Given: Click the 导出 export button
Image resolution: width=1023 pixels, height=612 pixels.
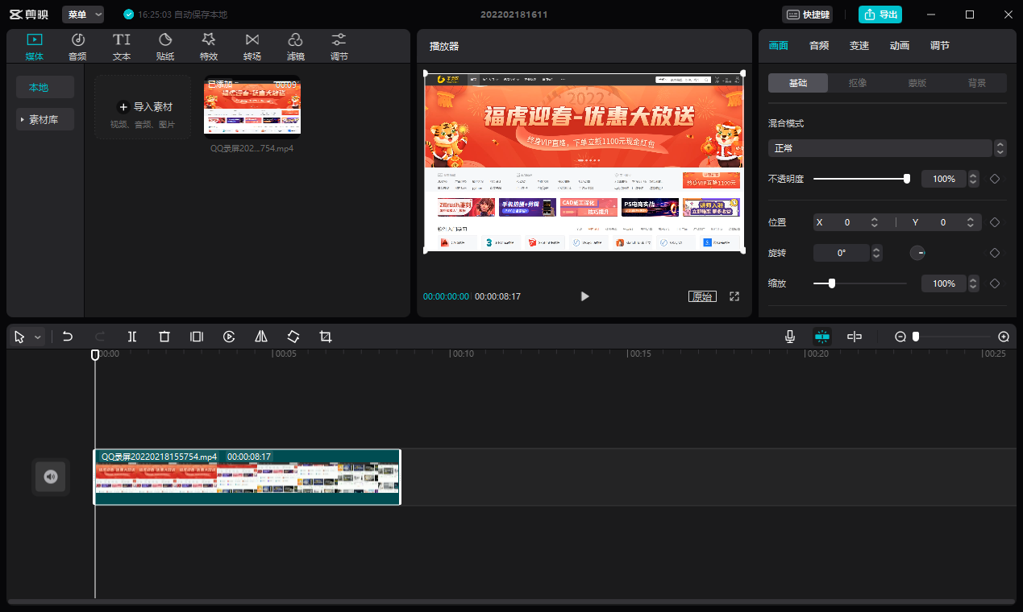Looking at the screenshot, I should point(880,14).
